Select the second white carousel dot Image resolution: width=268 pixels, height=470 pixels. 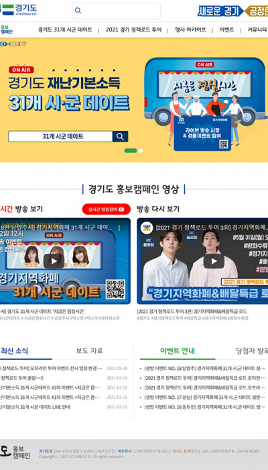tap(141, 150)
